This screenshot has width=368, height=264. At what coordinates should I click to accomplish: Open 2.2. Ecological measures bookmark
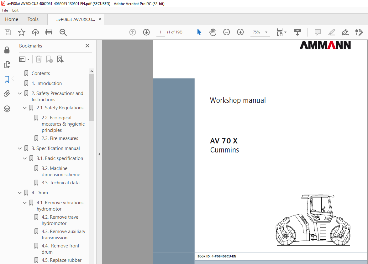63,124
